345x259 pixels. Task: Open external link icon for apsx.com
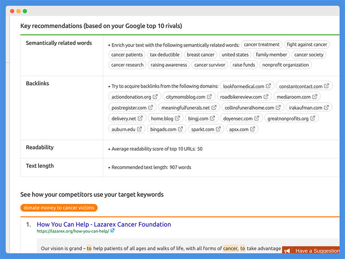tap(253, 129)
